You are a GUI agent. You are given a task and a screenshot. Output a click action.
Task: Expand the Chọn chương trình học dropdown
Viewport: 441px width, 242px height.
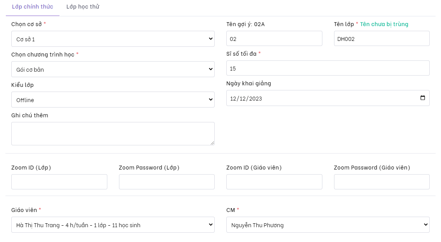pyautogui.click(x=113, y=69)
